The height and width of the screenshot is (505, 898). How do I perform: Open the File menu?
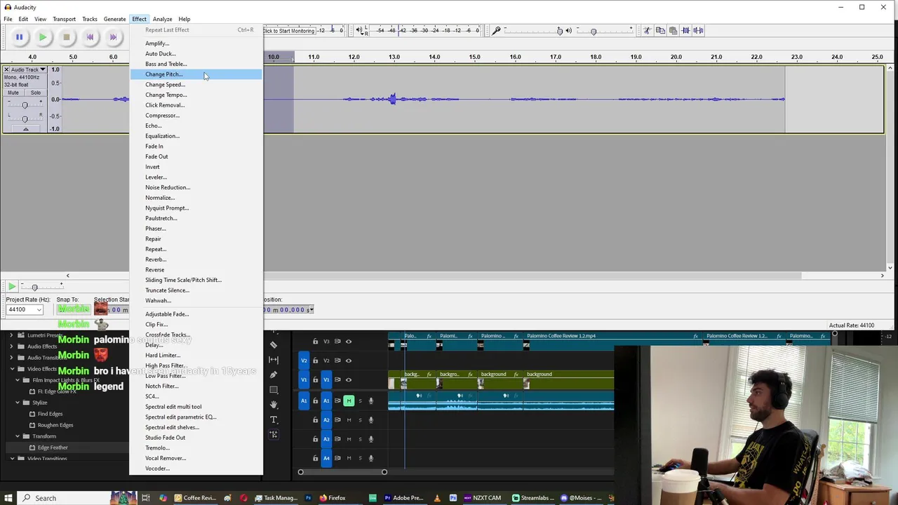click(8, 19)
